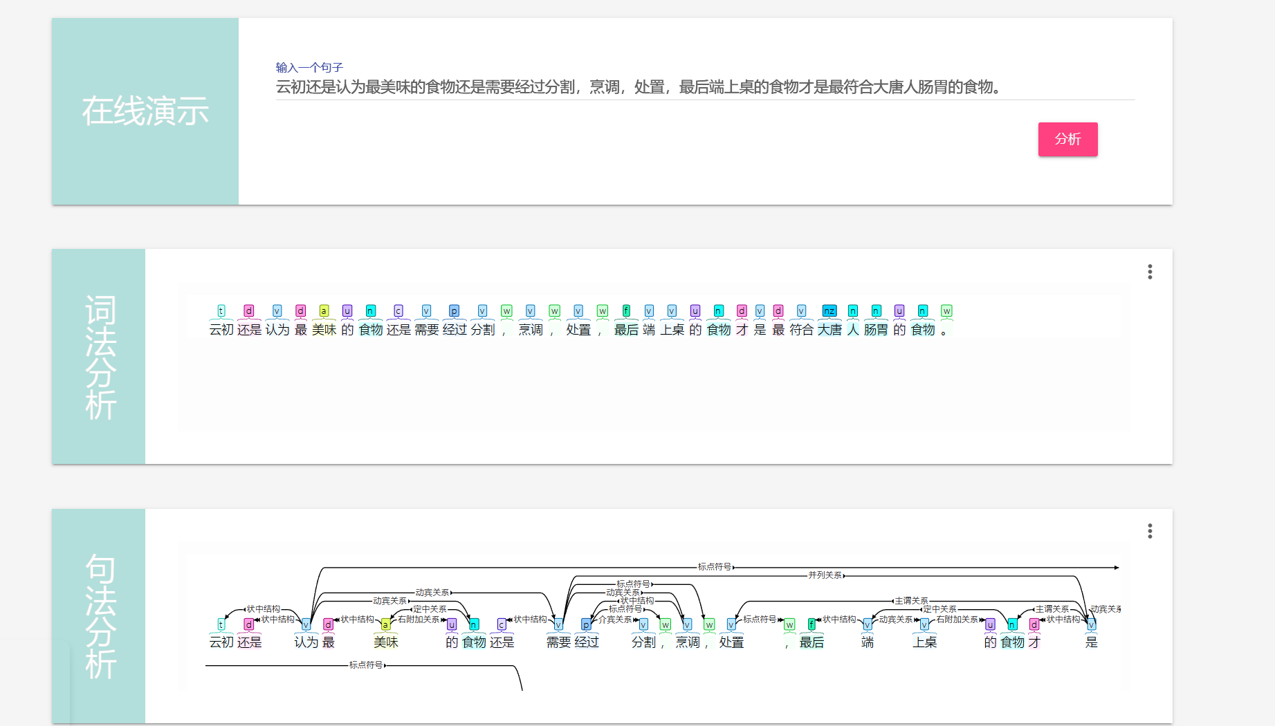Click the 'c' tag in the 词法分析 row
The image size is (1275, 726).
click(398, 311)
